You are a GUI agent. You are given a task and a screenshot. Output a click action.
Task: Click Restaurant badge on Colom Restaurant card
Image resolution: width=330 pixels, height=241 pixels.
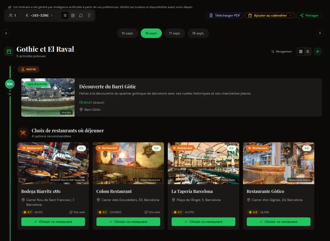click(108, 148)
